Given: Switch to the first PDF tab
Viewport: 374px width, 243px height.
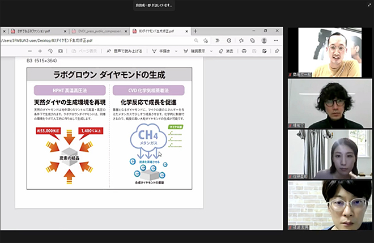Looking at the screenshot, I should coord(33,31).
